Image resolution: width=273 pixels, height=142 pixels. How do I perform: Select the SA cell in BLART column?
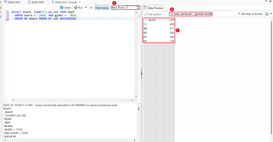(151, 24)
